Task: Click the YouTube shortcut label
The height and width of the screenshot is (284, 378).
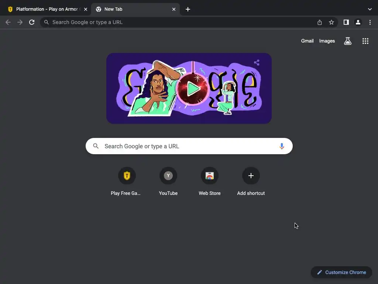Action: (168, 193)
